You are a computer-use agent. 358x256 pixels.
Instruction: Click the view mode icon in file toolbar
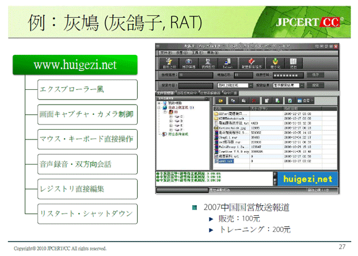click(x=305, y=101)
